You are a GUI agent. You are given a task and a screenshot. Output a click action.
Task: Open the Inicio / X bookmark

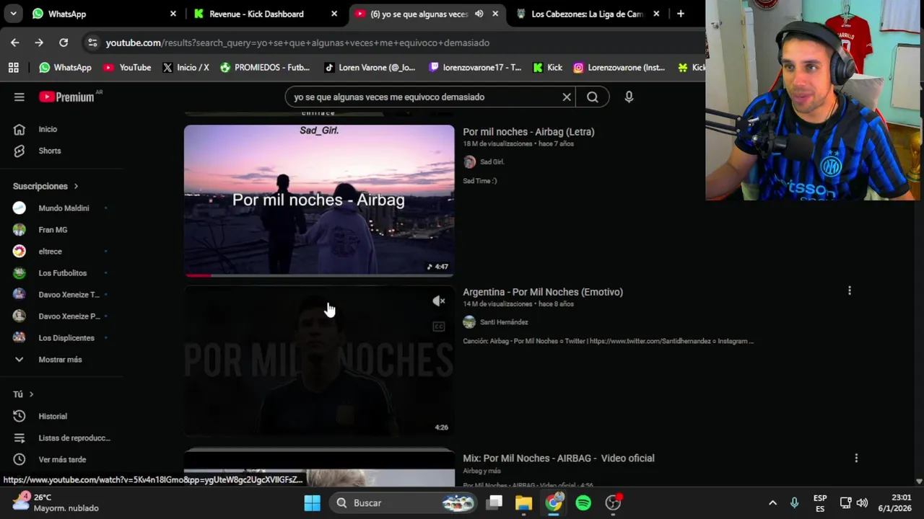point(186,67)
